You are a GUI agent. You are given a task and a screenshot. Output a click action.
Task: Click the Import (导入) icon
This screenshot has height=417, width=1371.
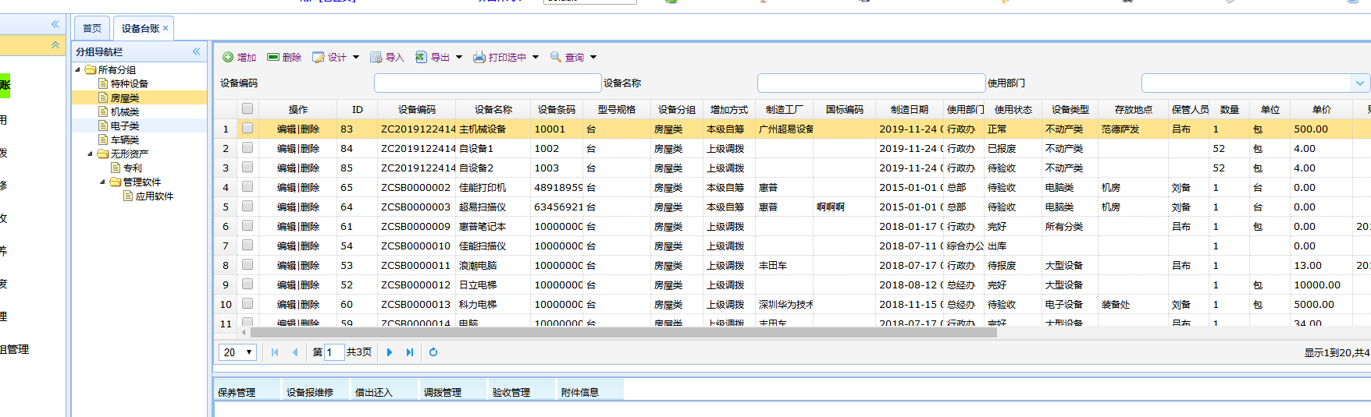pos(376,58)
